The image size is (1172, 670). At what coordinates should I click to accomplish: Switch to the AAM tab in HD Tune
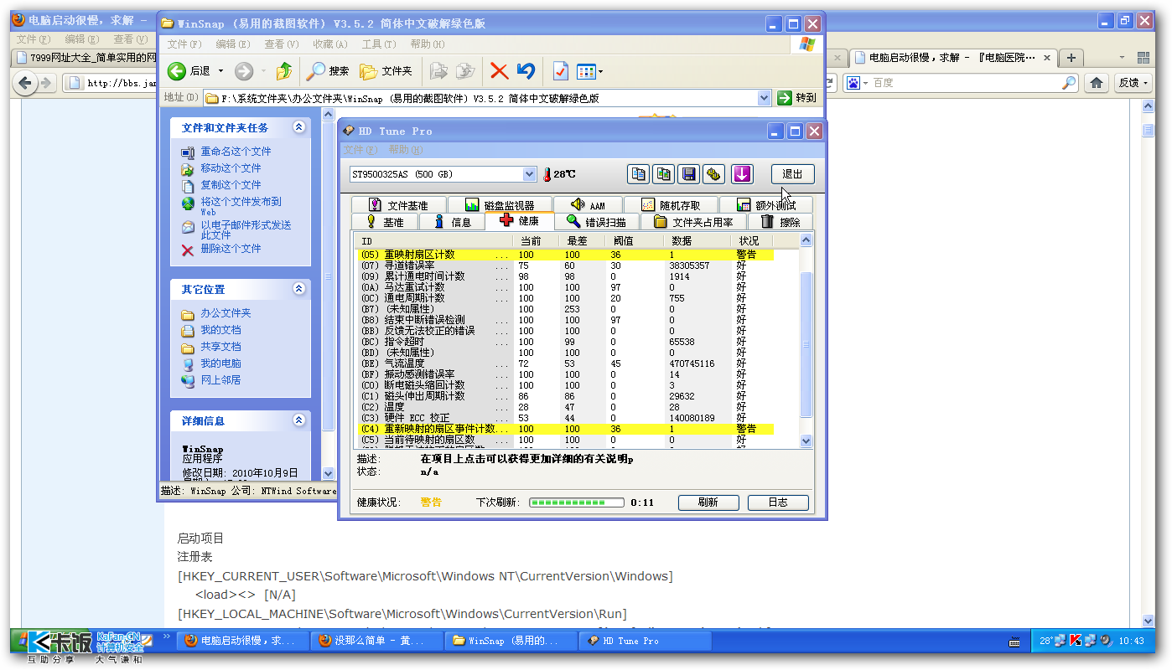588,205
